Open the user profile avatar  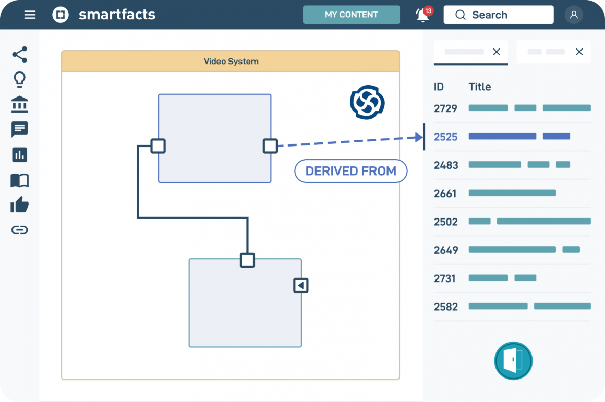tap(574, 15)
